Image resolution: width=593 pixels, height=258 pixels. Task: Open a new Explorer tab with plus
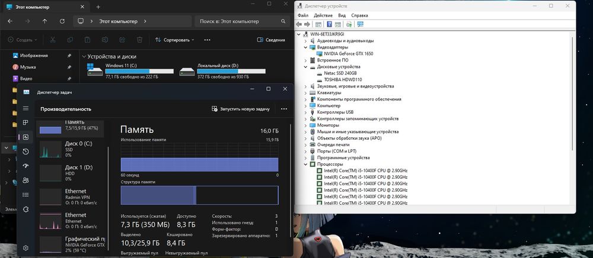pos(98,7)
